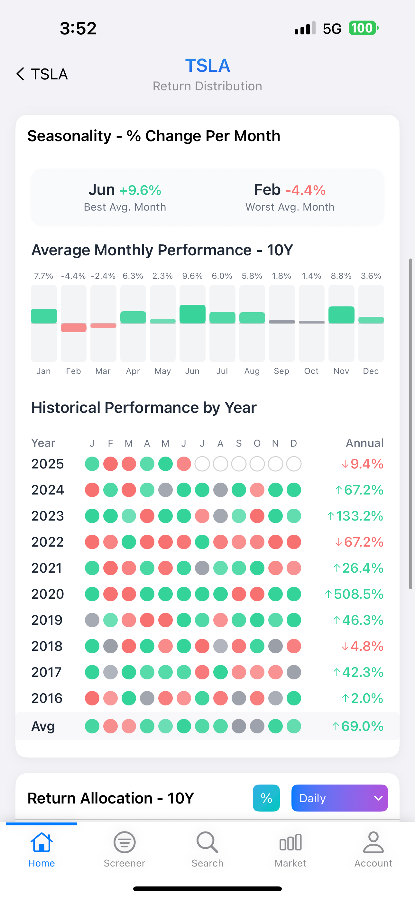Select the Dec average performance bar
The width and height of the screenshot is (415, 899).
coord(371,323)
